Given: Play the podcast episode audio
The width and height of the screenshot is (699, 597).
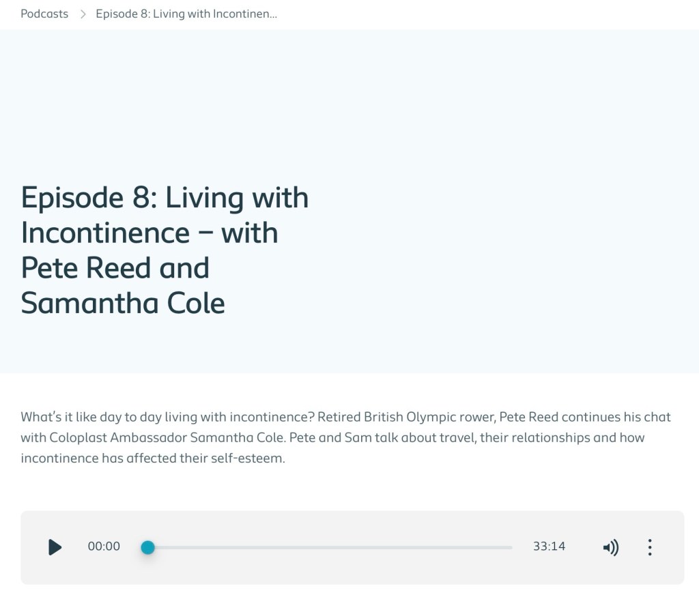Looking at the screenshot, I should pyautogui.click(x=55, y=547).
